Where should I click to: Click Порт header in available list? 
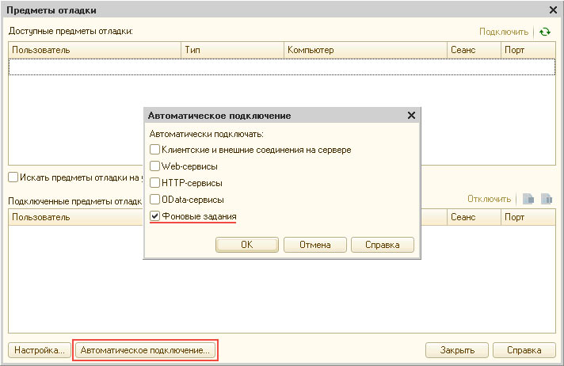528,50
